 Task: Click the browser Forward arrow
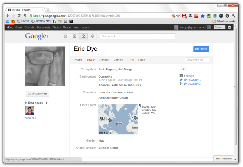tap(13, 16)
